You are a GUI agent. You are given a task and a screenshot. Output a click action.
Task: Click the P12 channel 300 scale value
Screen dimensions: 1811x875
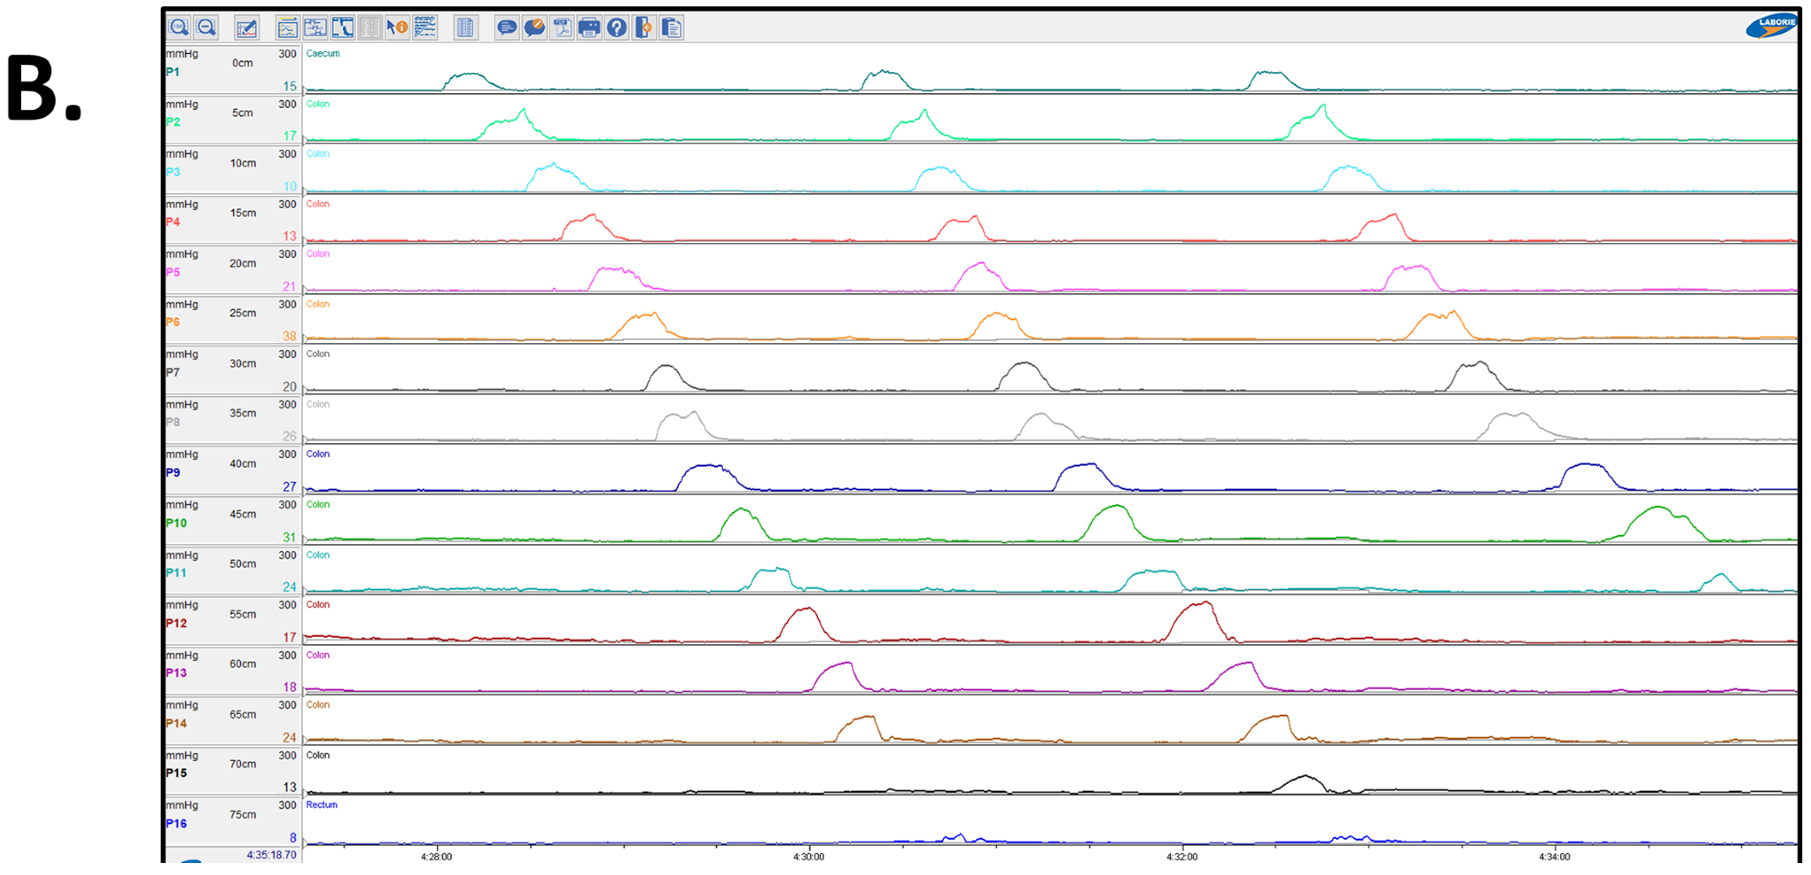pos(287,604)
